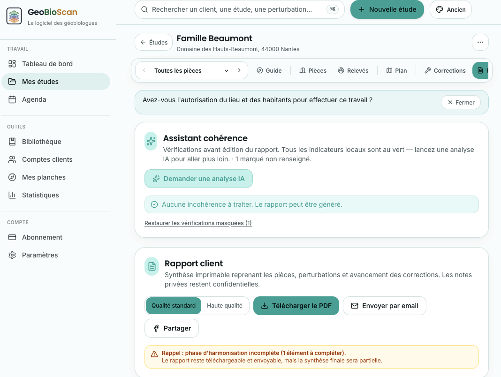Select Qualité standard option
This screenshot has width=501, height=377.
174,306
